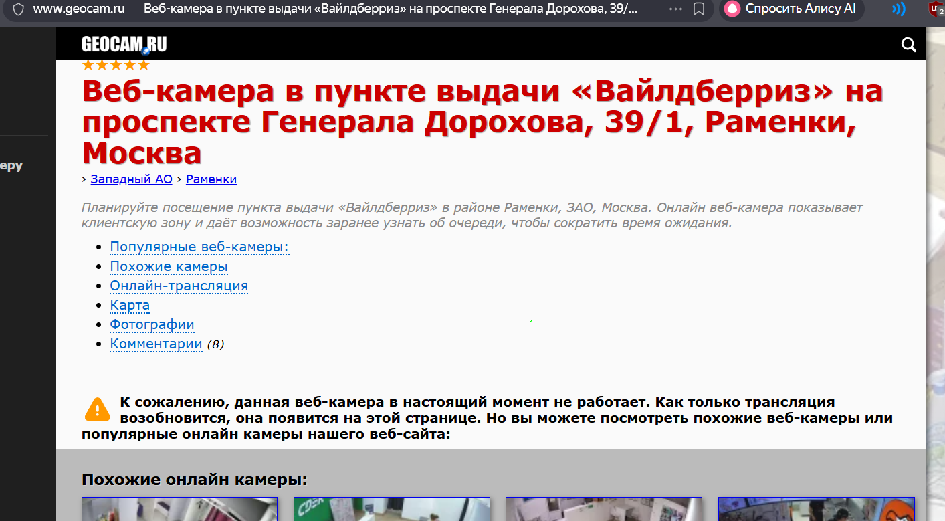This screenshot has height=521, width=945.
Task: Click the Похожие онлайн камеры heading
Action: (195, 480)
